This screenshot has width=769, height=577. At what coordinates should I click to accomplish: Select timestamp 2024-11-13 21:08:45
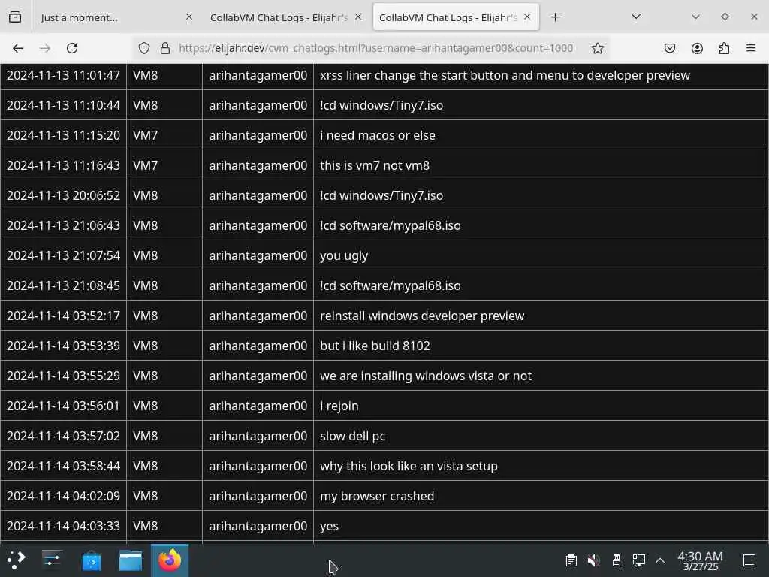(x=63, y=285)
